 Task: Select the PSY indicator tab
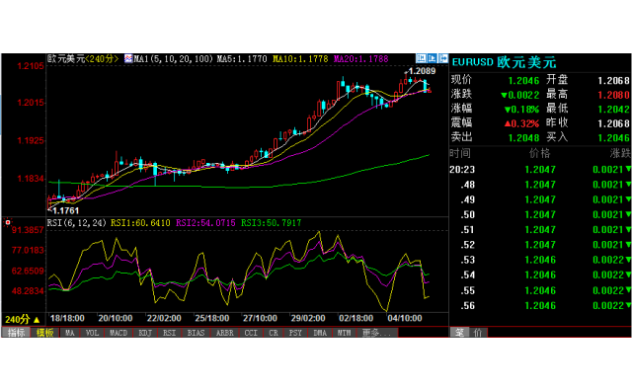point(295,333)
